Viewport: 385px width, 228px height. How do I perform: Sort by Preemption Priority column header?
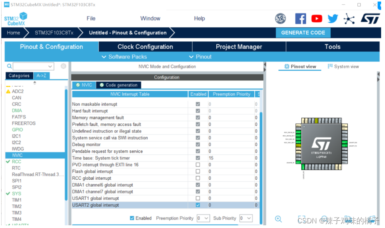coord(231,94)
